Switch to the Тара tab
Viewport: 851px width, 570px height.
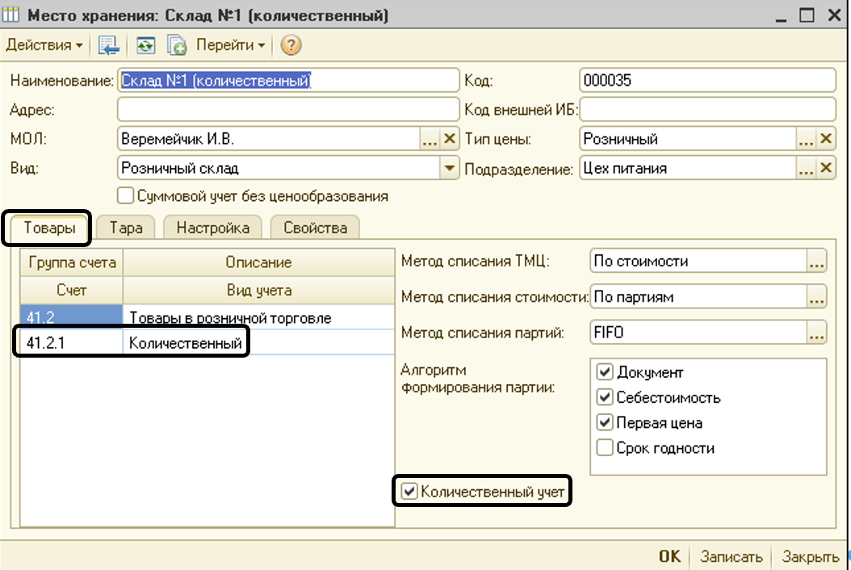pos(126,228)
